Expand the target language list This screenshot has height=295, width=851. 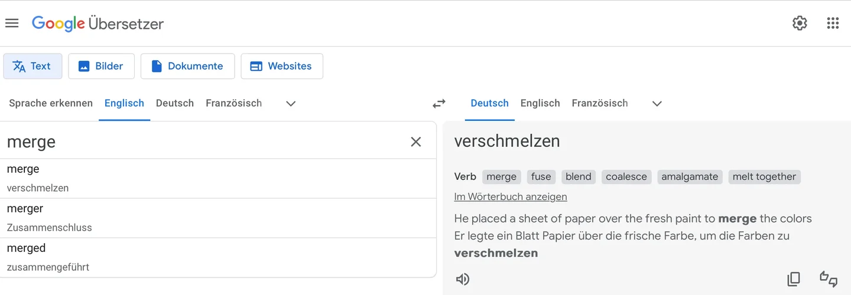pyautogui.click(x=657, y=103)
